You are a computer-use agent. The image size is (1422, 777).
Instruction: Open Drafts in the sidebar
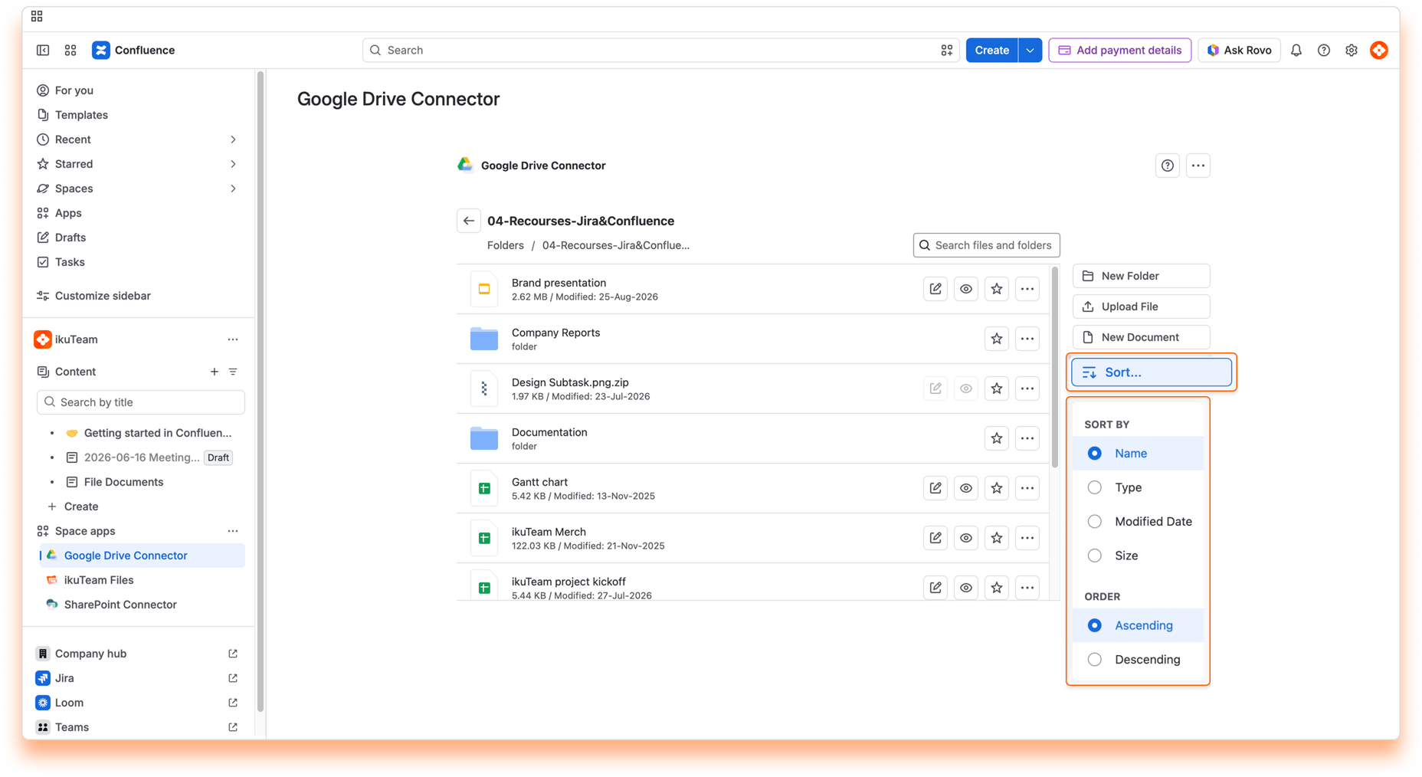70,238
